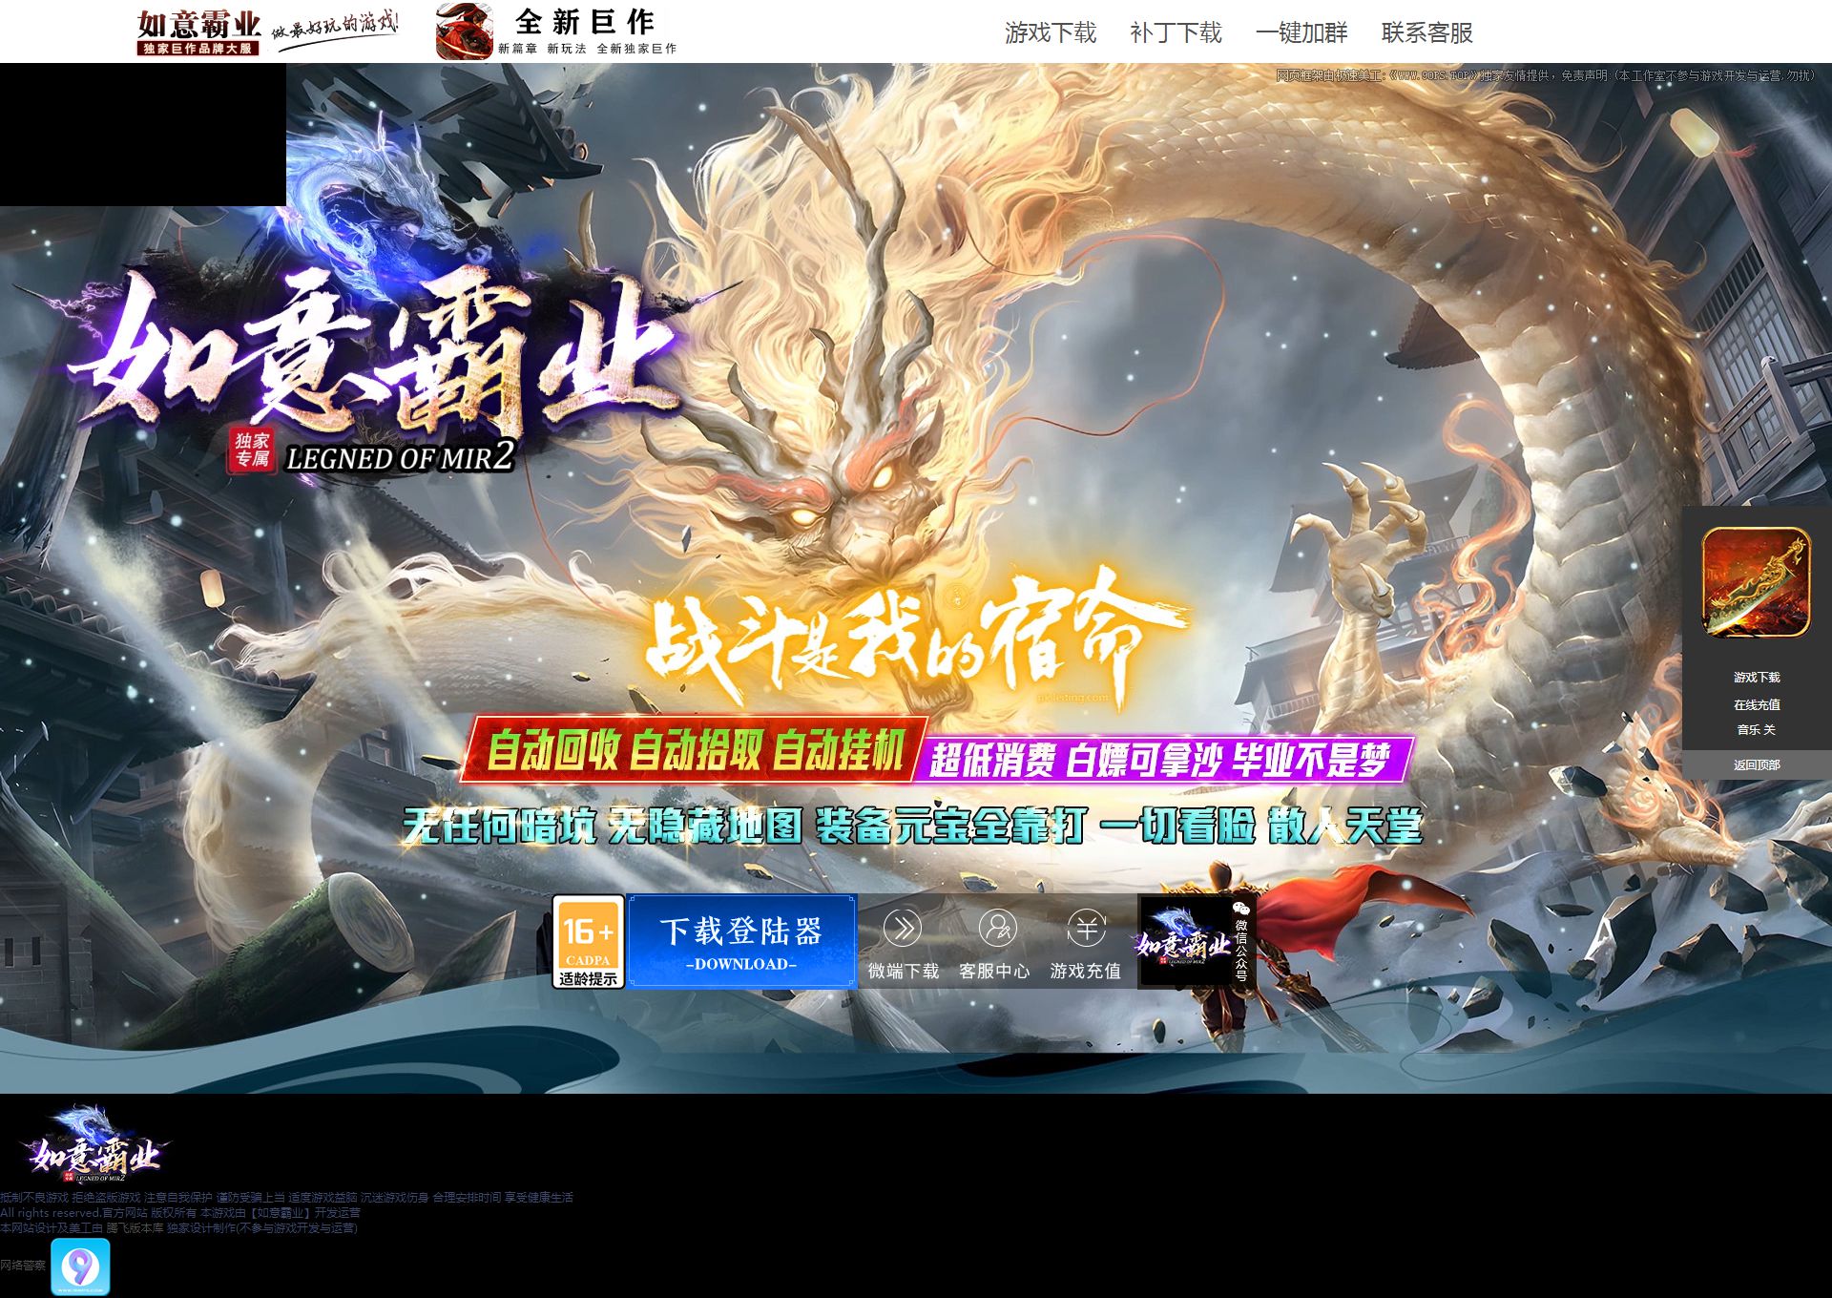This screenshot has width=1832, height=1298.
Task: Open 补丁下载 in top navigation
Action: coord(1176,33)
